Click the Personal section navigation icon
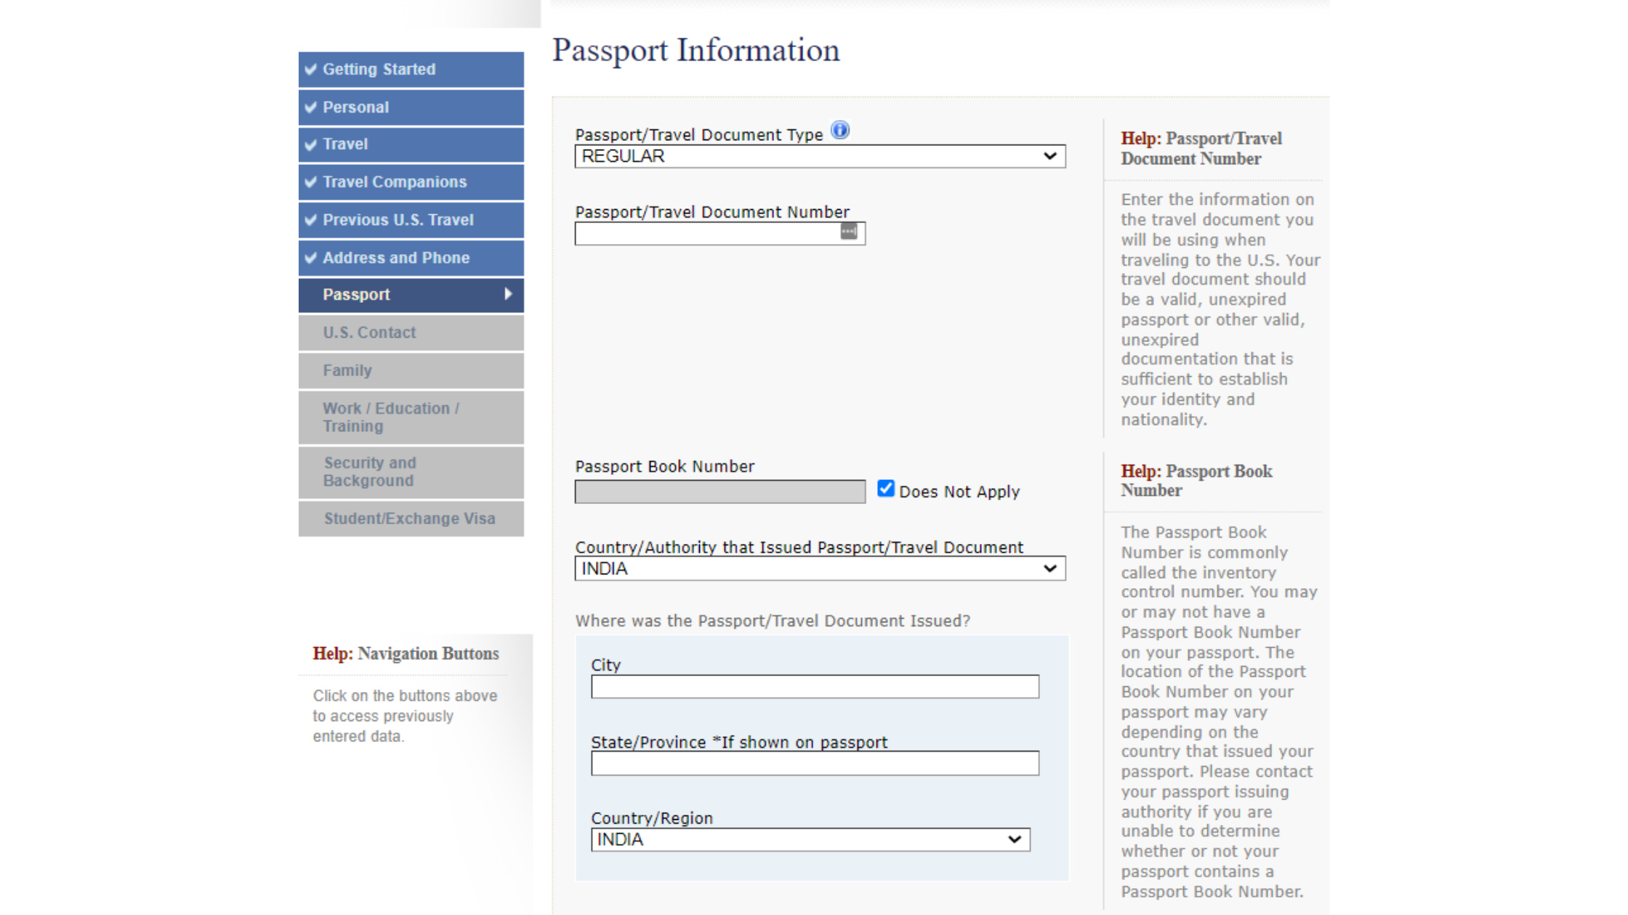Image resolution: width=1628 pixels, height=915 pixels. 312,106
